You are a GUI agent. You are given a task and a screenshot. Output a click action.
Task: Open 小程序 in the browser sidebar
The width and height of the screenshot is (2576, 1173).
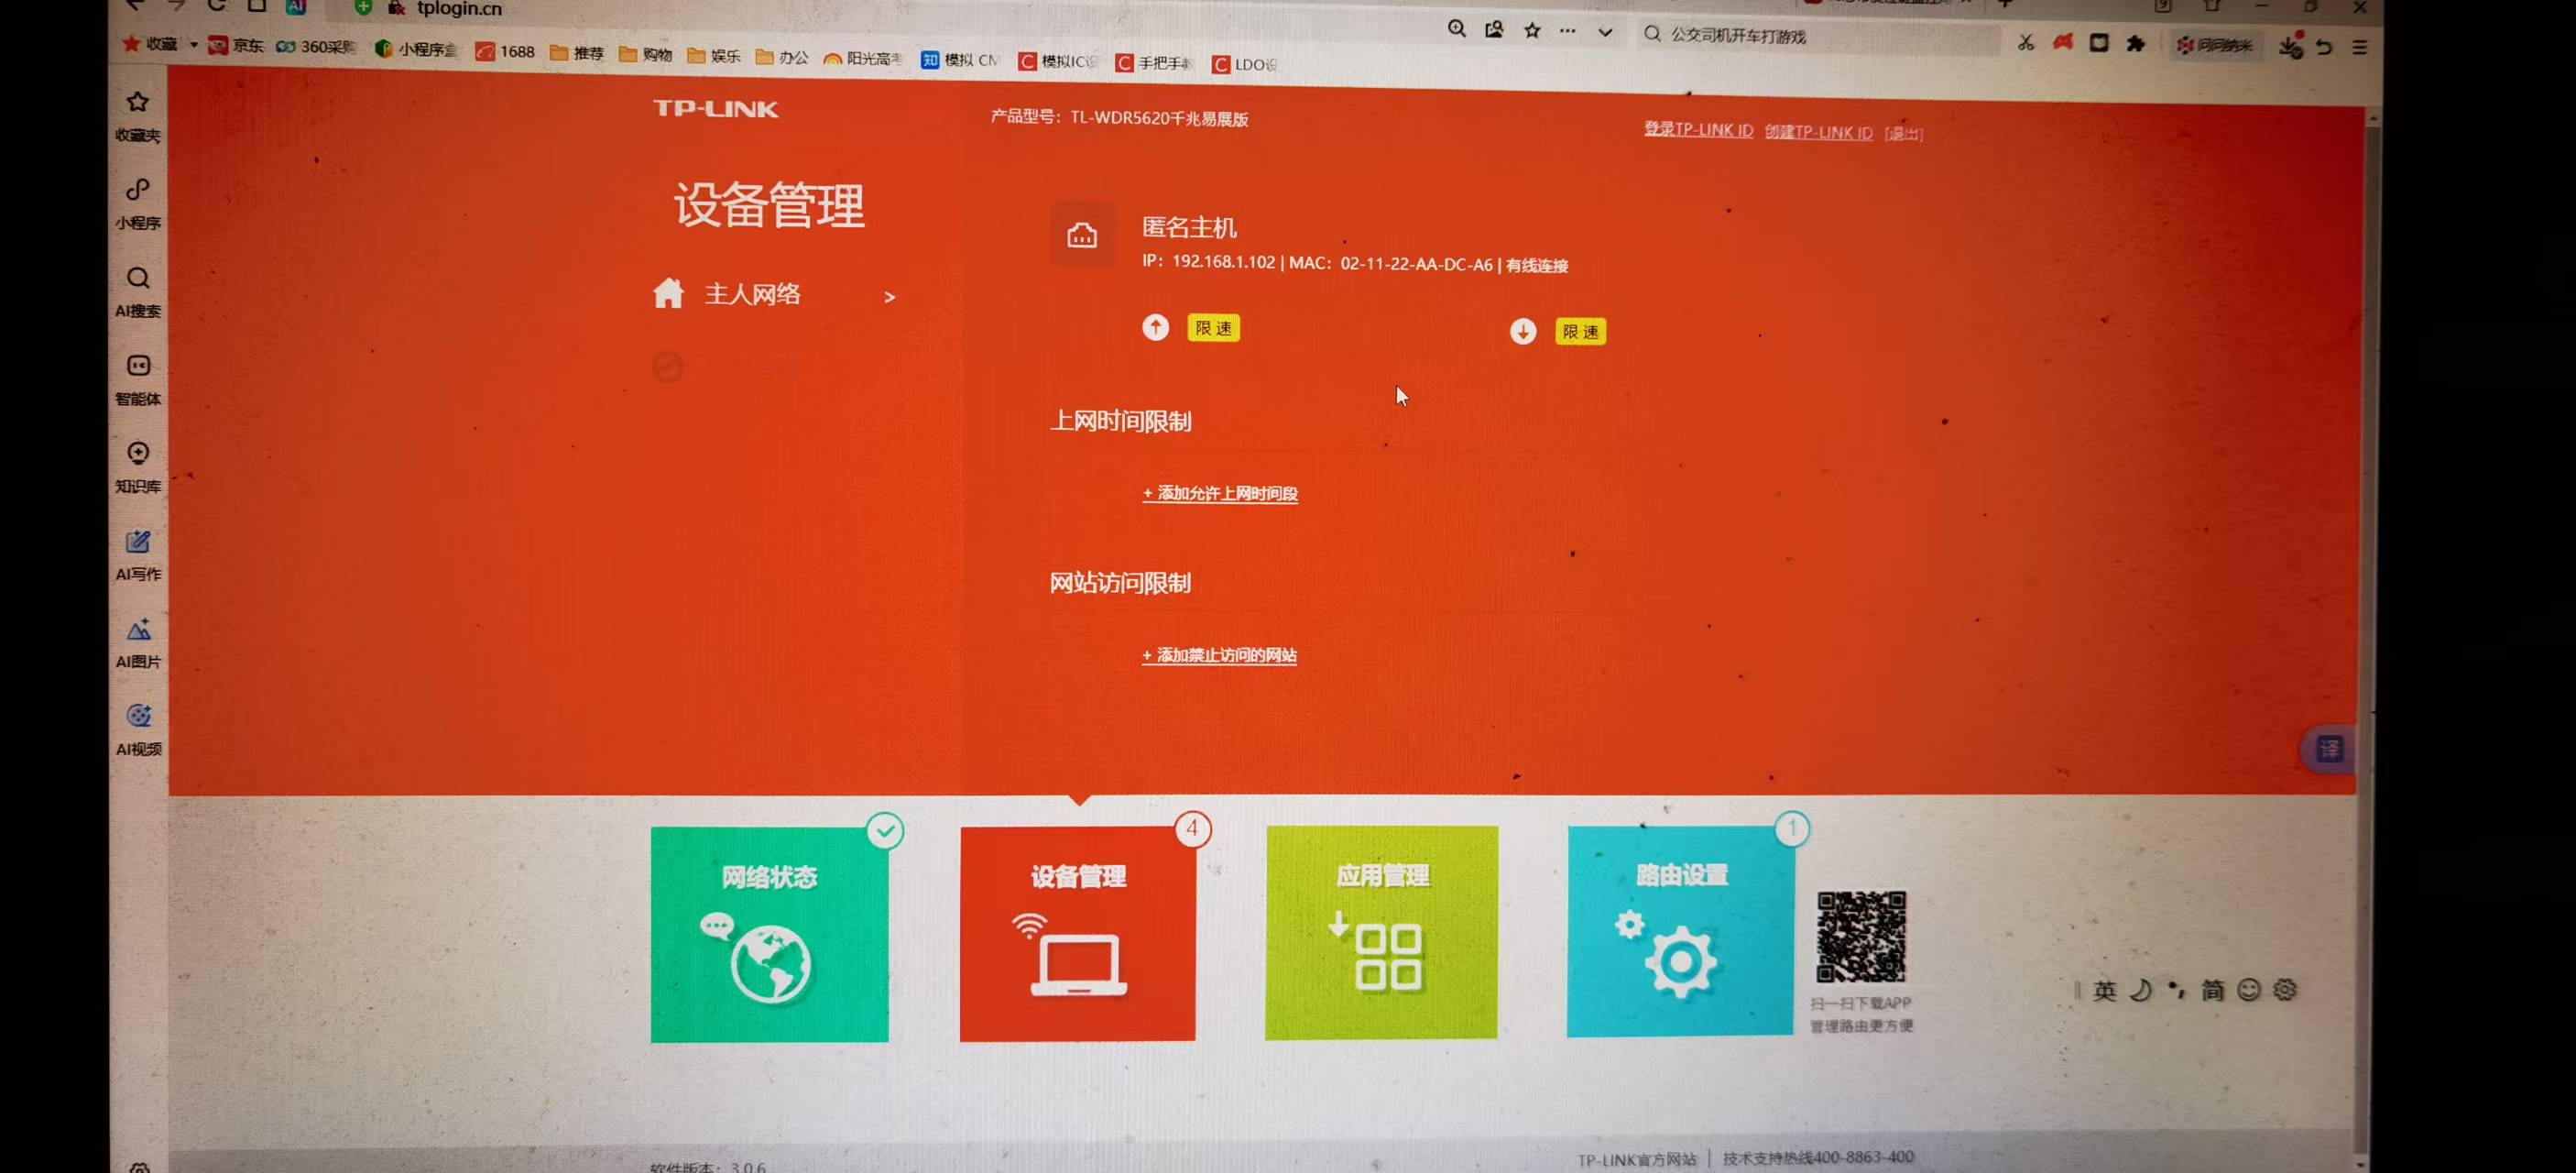coord(137,203)
